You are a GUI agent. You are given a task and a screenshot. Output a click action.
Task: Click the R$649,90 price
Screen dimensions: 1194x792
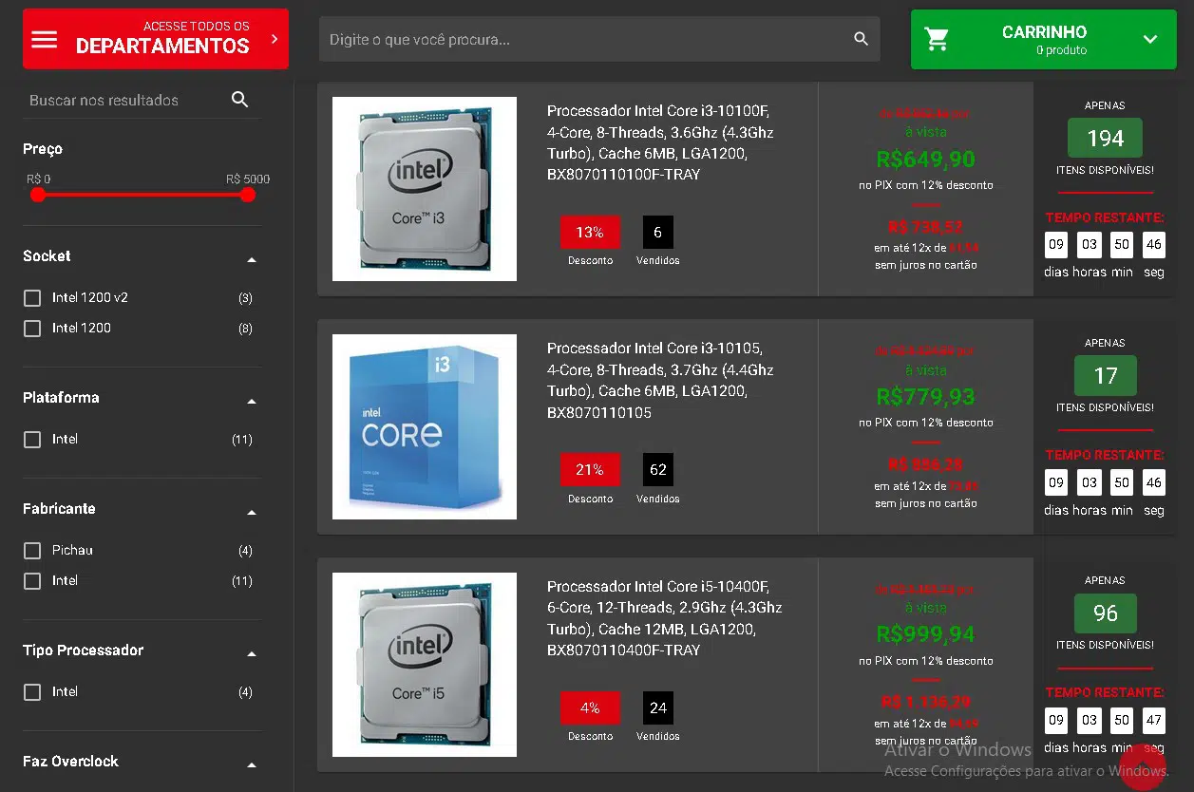point(926,159)
